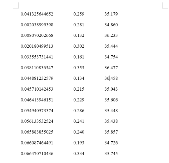Select the 0.002038999398 entry
The image size is (169, 163).
pyautogui.click(x=37, y=25)
